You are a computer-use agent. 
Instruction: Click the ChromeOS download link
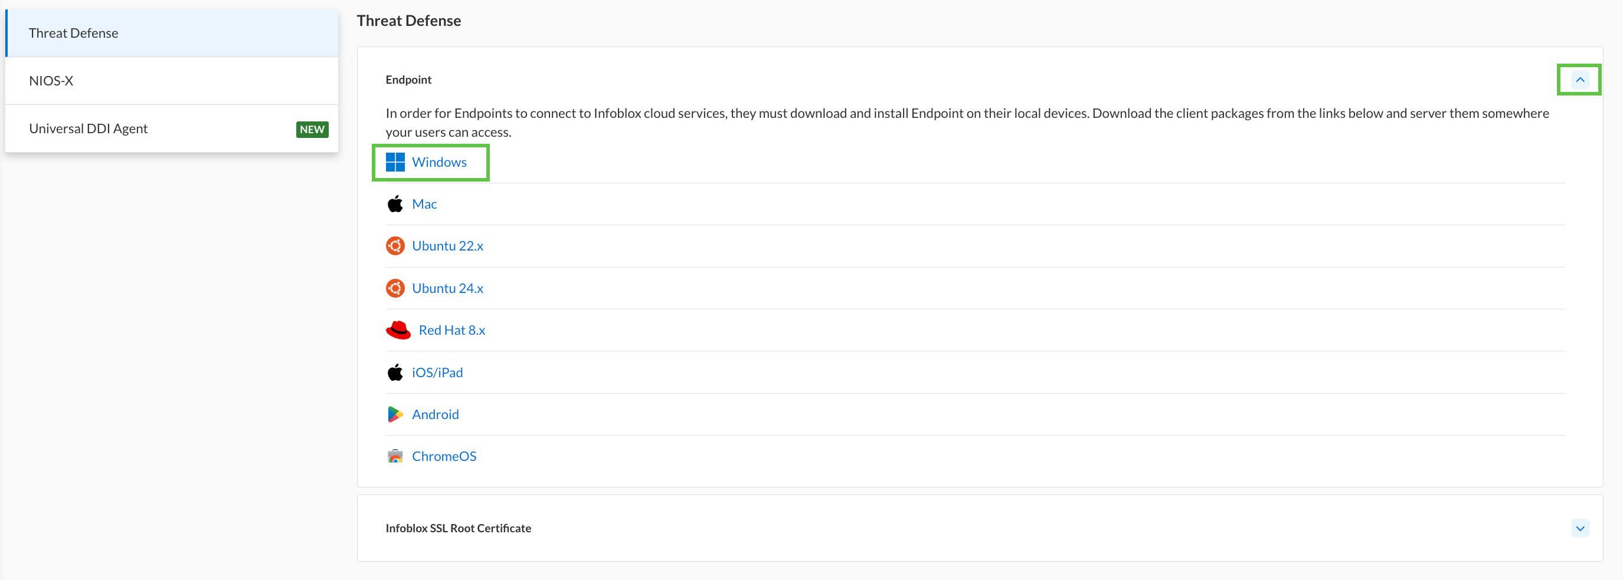[444, 456]
